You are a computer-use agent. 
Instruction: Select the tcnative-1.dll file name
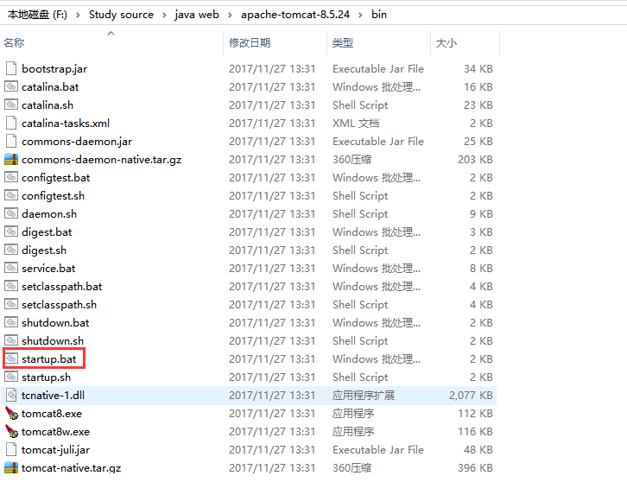tap(53, 396)
